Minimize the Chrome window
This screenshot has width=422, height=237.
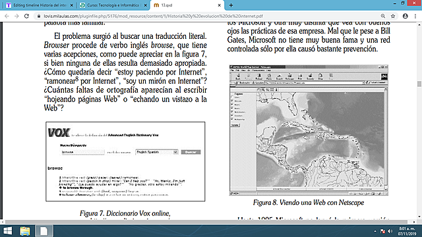pyautogui.click(x=394, y=3)
